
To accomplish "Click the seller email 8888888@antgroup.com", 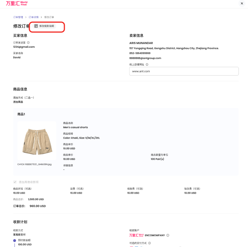I will (145, 58).
